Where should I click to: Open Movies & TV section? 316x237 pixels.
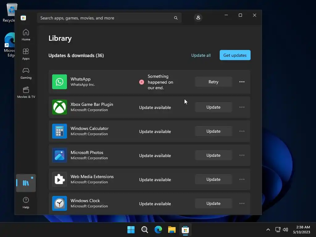click(26, 92)
